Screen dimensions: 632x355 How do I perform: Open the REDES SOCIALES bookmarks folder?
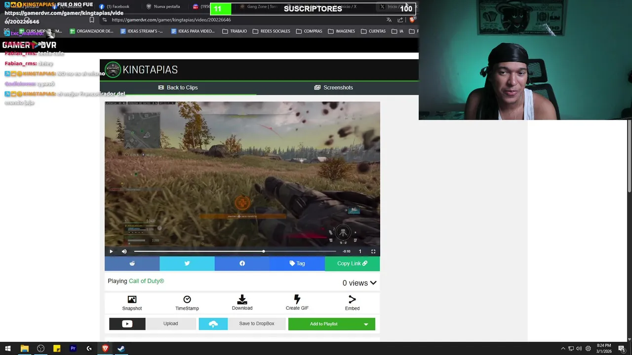click(271, 31)
